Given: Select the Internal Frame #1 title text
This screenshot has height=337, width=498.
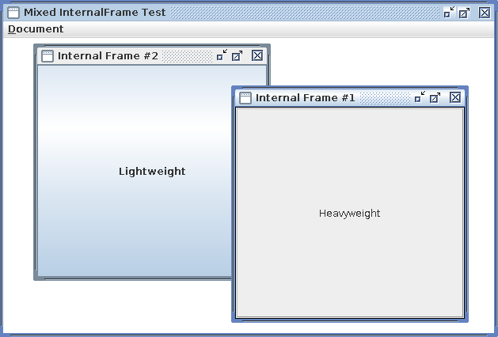Looking at the screenshot, I should [306, 98].
